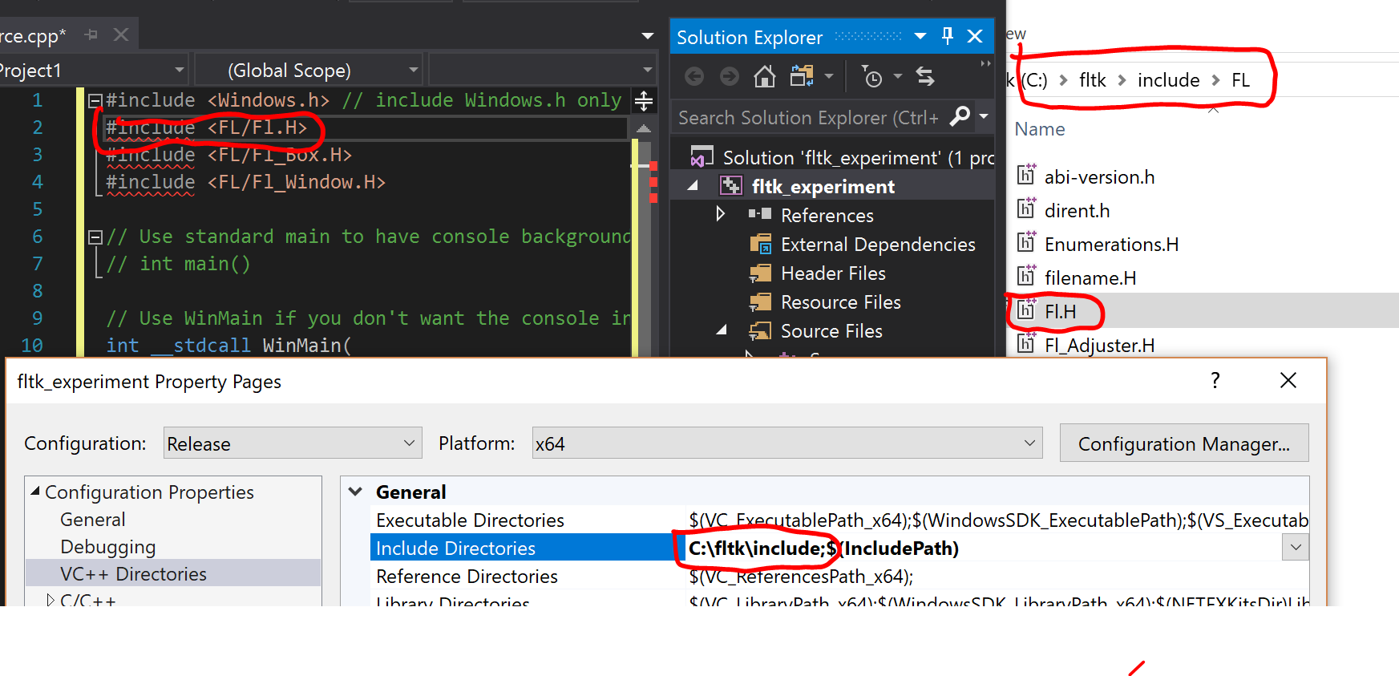Click the search magnifier in Solution Explorer
The width and height of the screenshot is (1399, 676).
(960, 117)
